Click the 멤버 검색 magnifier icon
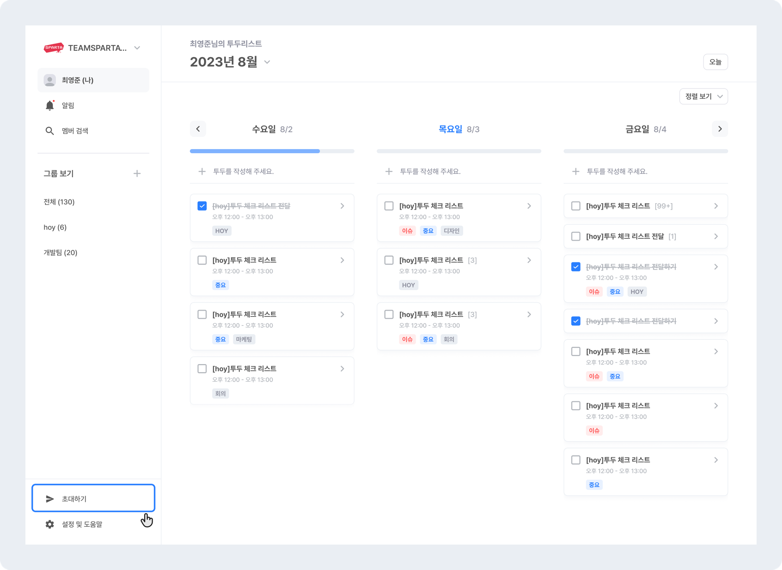Viewport: 782px width, 570px height. click(50, 131)
